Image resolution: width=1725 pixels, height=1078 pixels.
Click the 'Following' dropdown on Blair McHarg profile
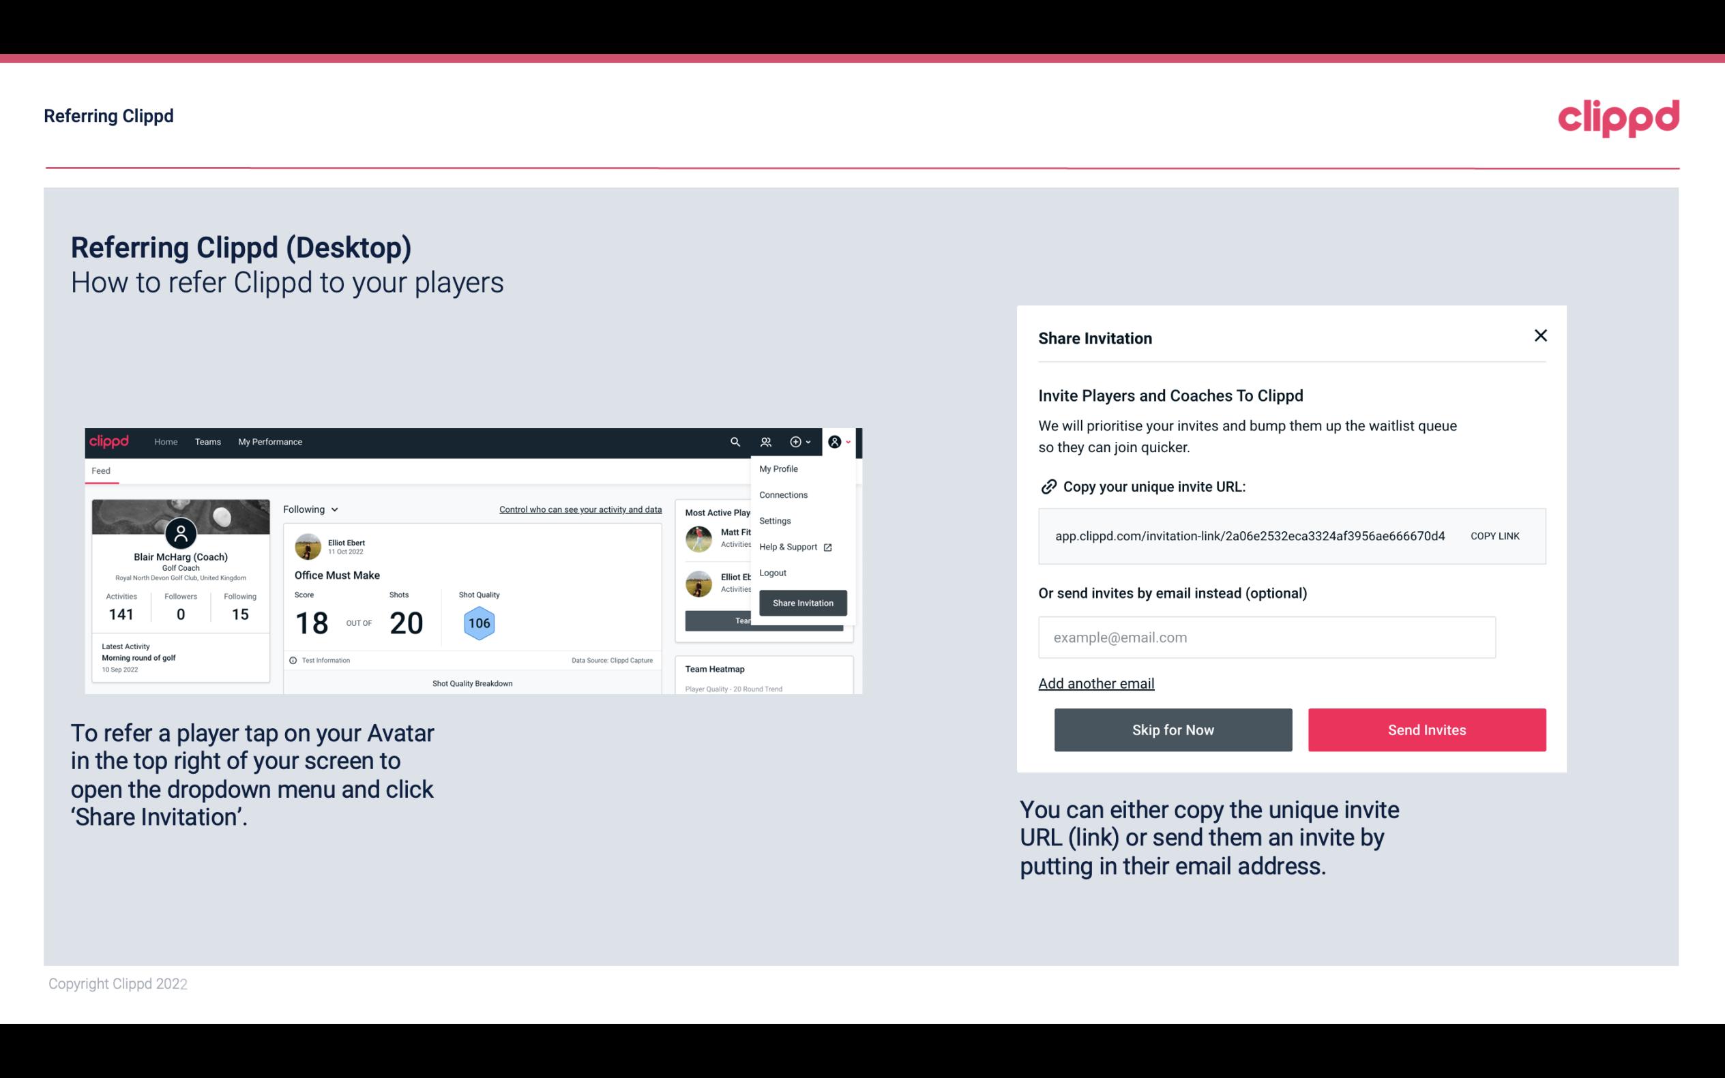pyautogui.click(x=307, y=509)
